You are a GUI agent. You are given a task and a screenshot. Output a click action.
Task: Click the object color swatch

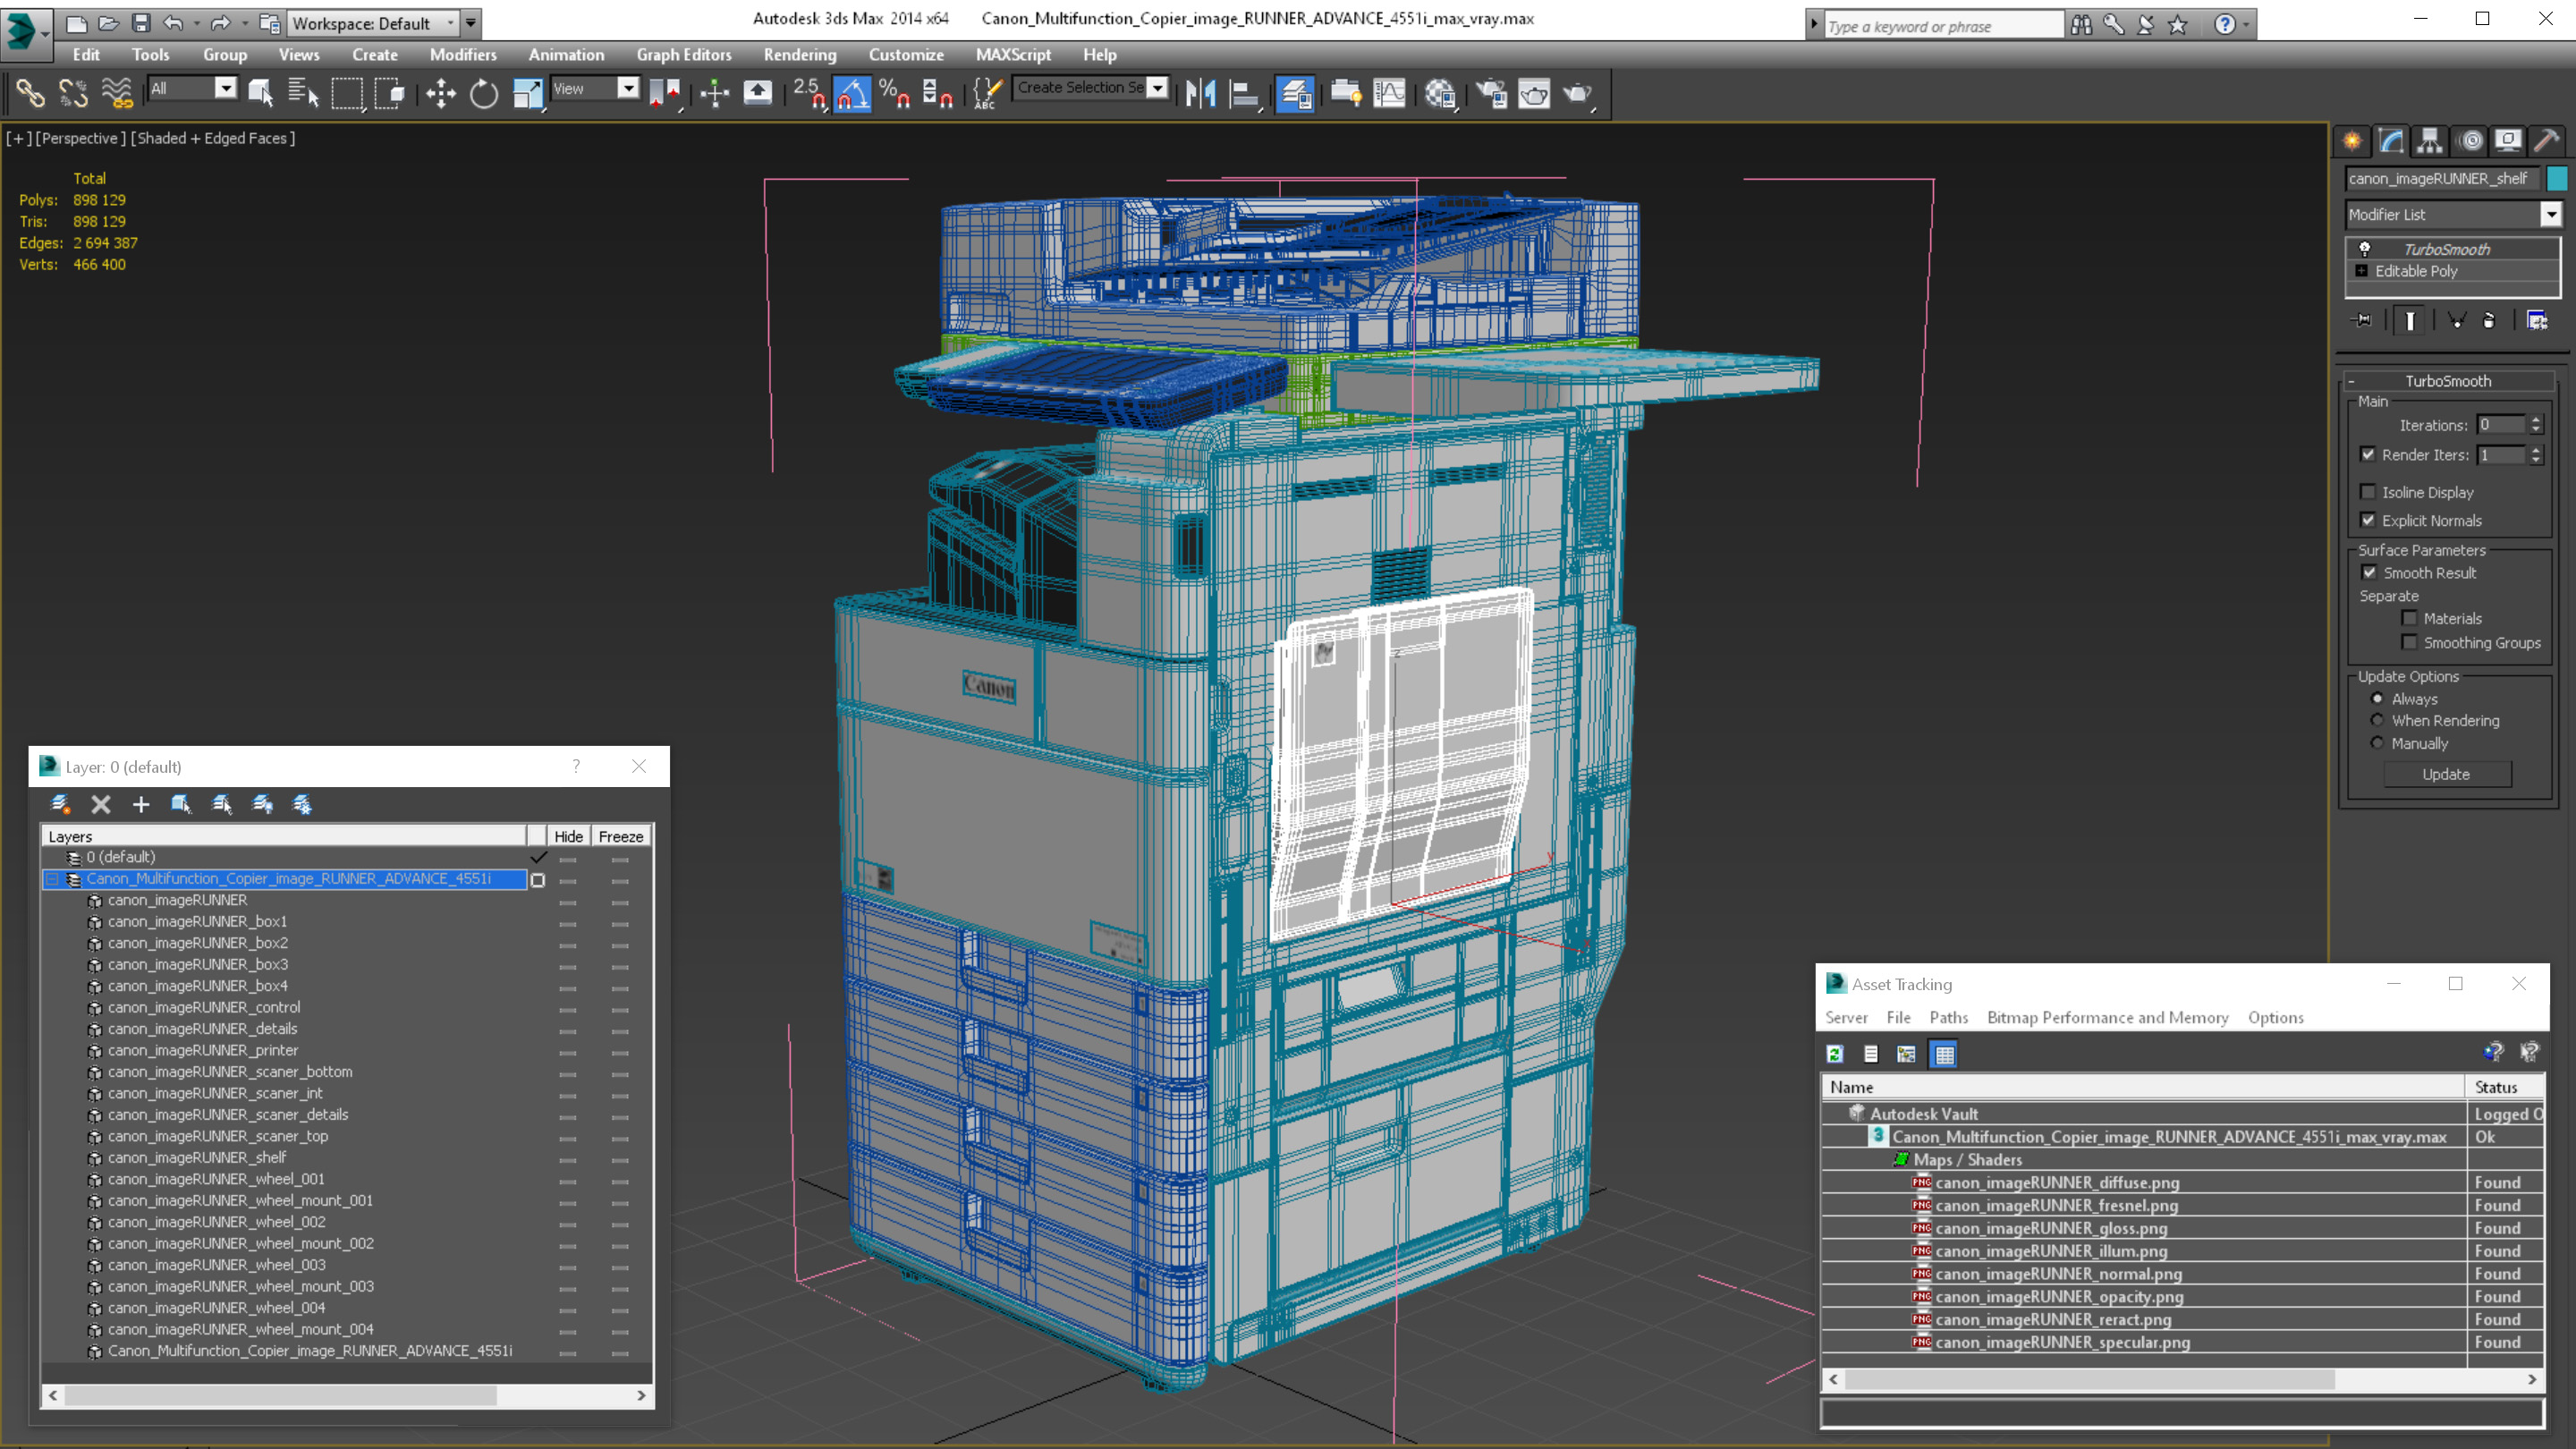2556,178
